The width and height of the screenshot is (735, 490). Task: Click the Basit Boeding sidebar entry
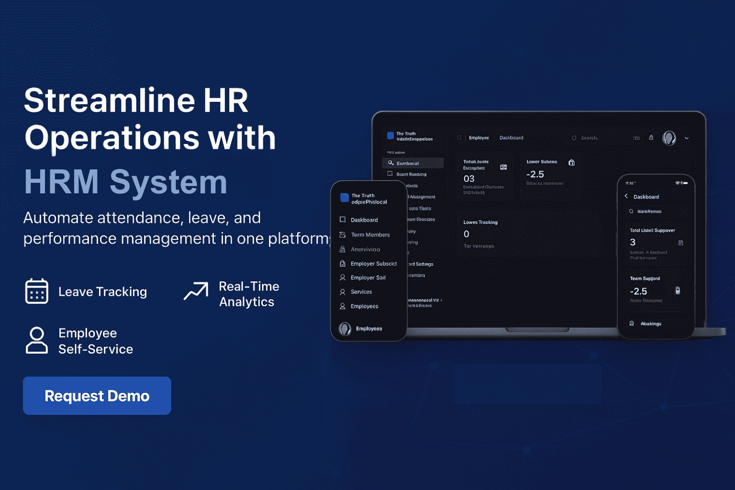(410, 174)
